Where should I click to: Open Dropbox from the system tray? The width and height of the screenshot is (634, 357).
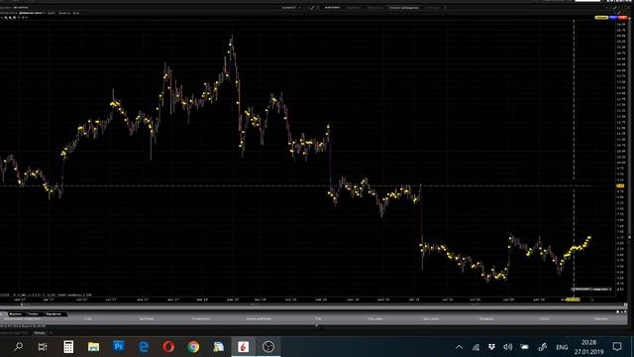[491, 347]
